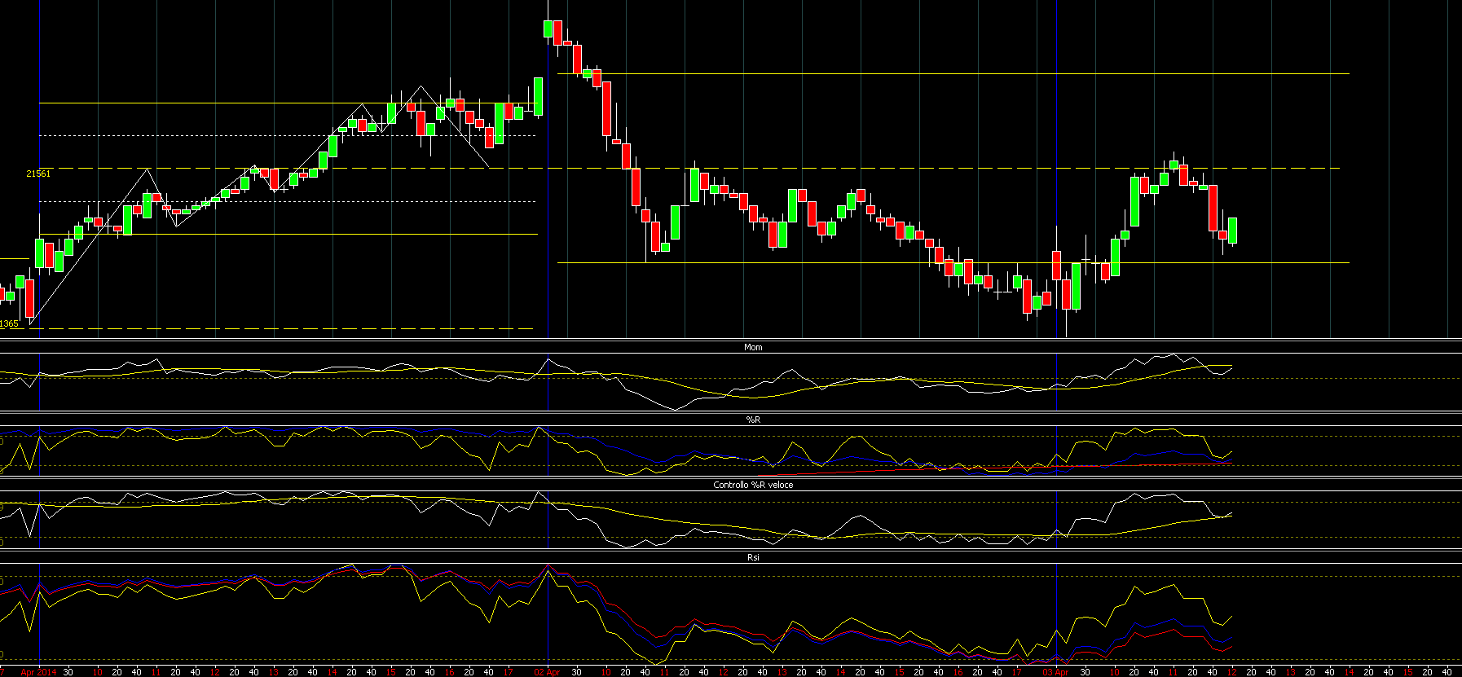Select the Mom indicator panel title
The width and height of the screenshot is (1462, 677).
tap(753, 347)
